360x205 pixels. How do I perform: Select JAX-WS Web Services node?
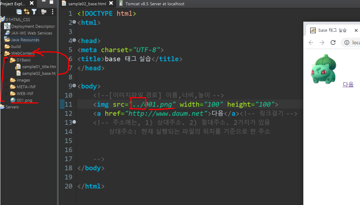pyautogui.click(x=32, y=33)
